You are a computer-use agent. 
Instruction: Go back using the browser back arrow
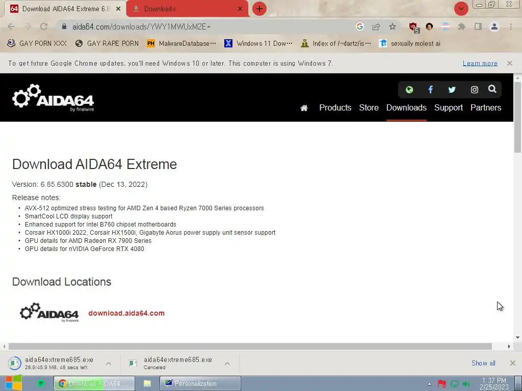coord(11,26)
